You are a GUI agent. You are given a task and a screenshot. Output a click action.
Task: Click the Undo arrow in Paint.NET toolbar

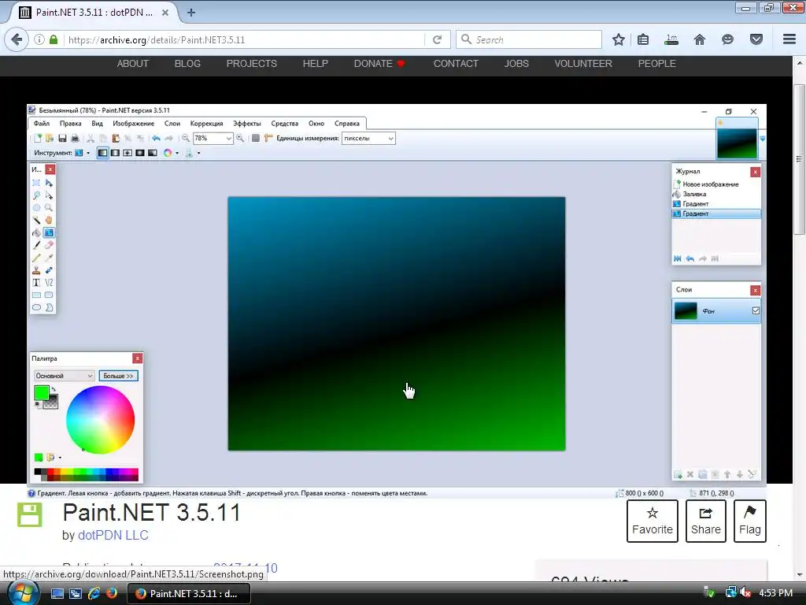tap(156, 139)
